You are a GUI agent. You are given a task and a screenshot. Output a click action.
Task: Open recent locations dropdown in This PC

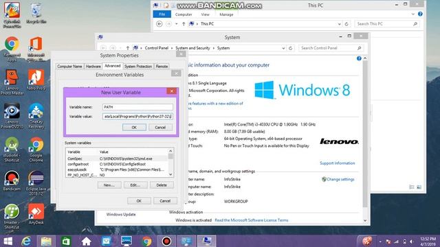pos(176,24)
